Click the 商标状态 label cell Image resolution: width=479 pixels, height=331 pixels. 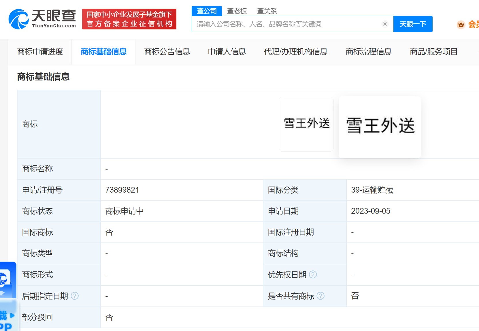59,211
